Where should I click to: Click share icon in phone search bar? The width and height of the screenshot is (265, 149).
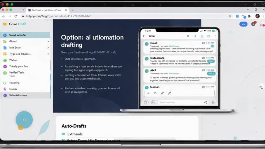click(206, 102)
